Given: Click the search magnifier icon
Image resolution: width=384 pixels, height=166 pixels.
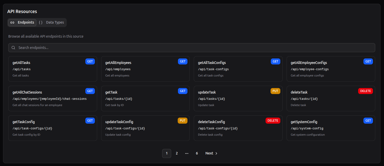Looking at the screenshot, I should coord(13,48).
